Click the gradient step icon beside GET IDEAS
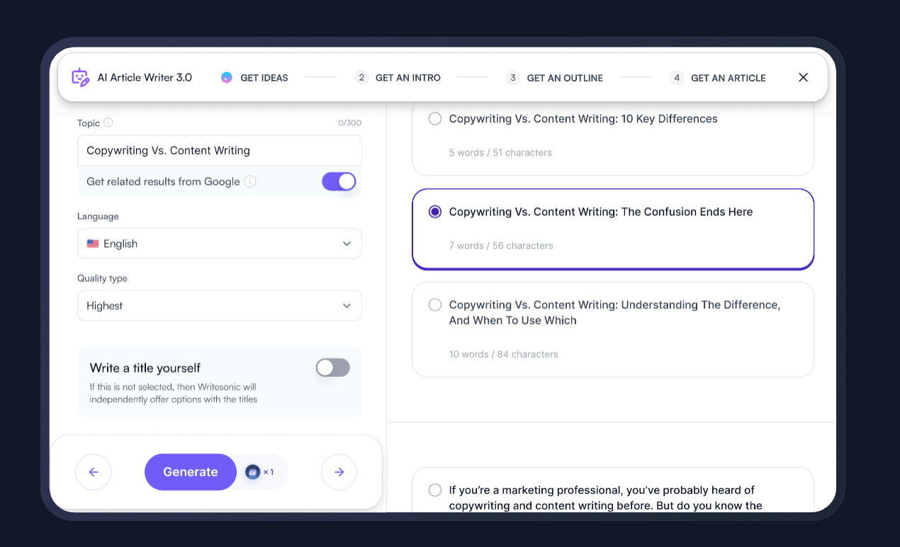 pyautogui.click(x=227, y=77)
